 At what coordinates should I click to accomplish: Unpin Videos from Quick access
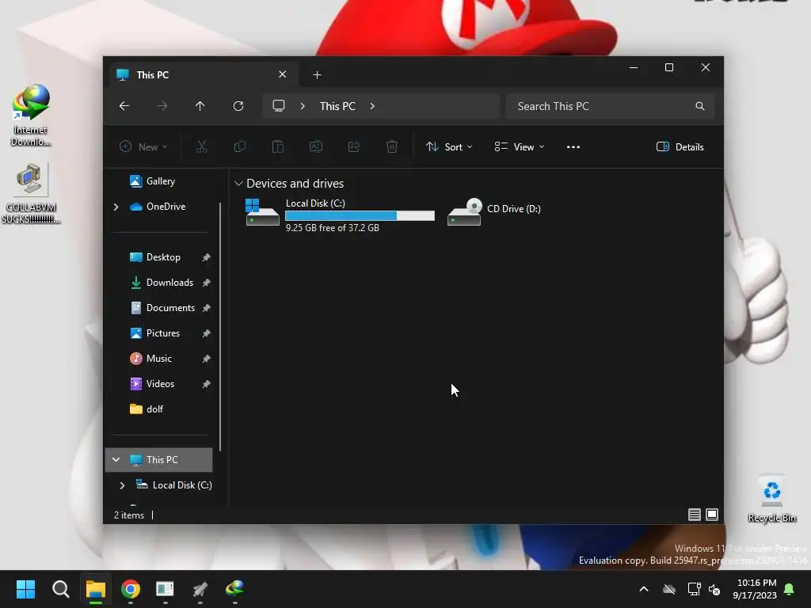[207, 384]
